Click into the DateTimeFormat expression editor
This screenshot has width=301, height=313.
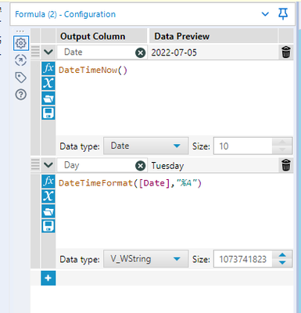[174, 211]
